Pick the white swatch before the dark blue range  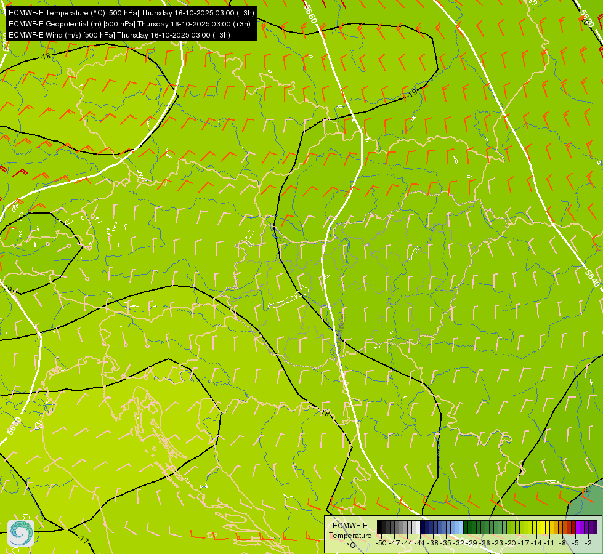coord(418,527)
